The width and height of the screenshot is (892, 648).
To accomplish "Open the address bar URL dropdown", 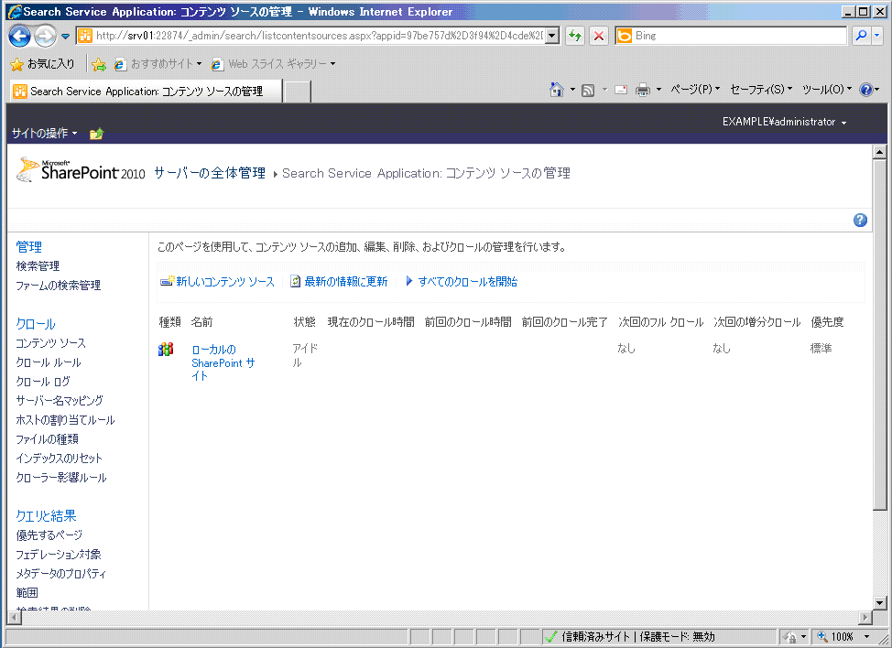I will tap(552, 36).
